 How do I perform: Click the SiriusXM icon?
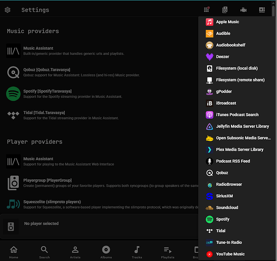click(210, 196)
